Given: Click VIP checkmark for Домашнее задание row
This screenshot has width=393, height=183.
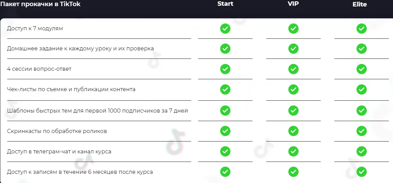Looking at the screenshot, I should point(293,49).
